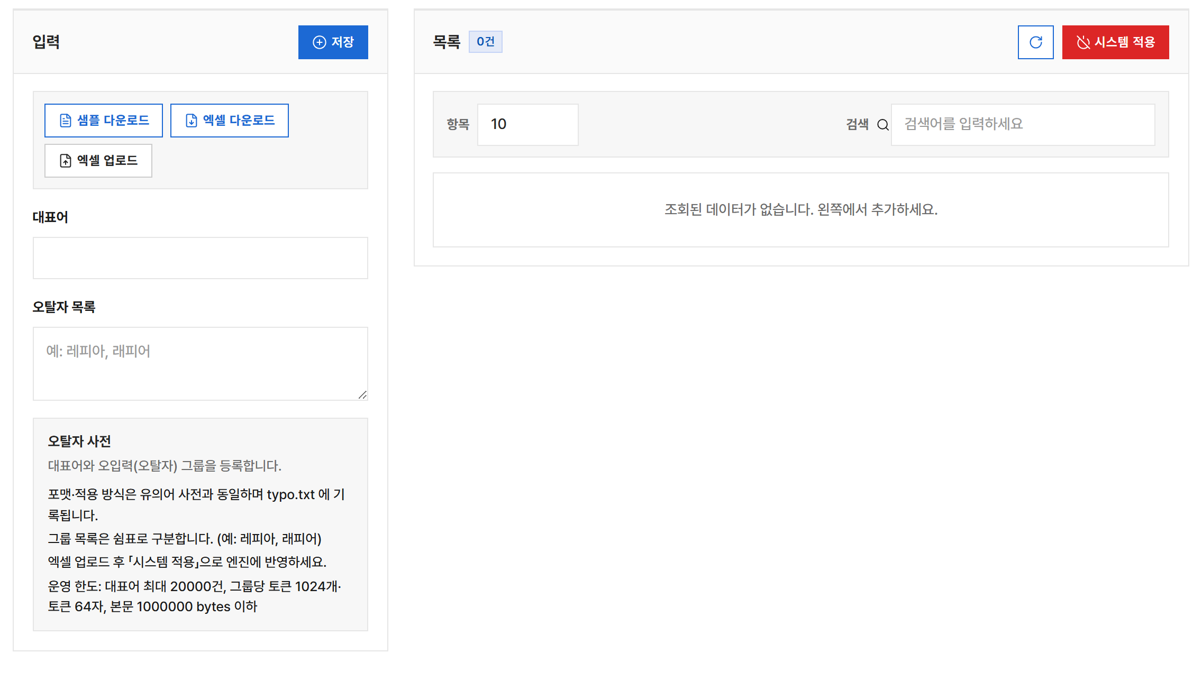The width and height of the screenshot is (1202, 681).
Task: Click the 대표어와 오입력(오탈자) description line
Action: [x=165, y=466]
